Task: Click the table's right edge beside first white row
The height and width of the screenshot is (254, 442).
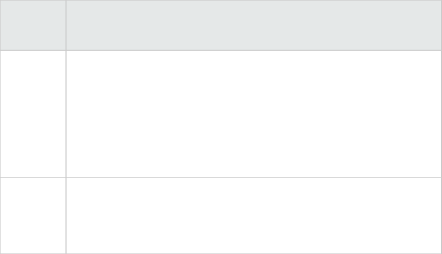Action: coord(441,114)
